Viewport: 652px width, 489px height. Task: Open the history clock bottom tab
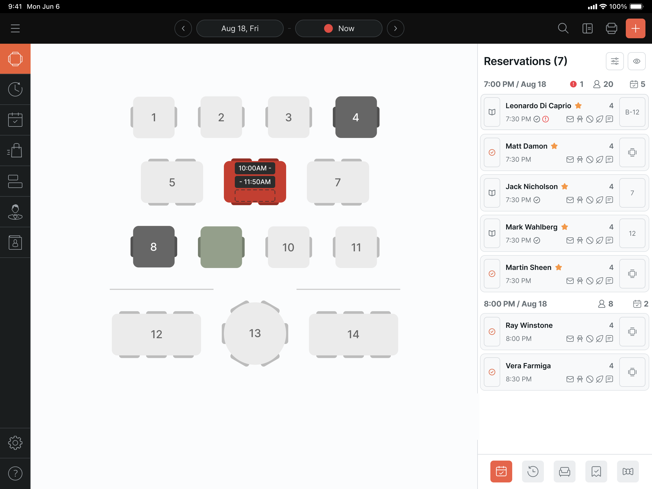coord(533,471)
